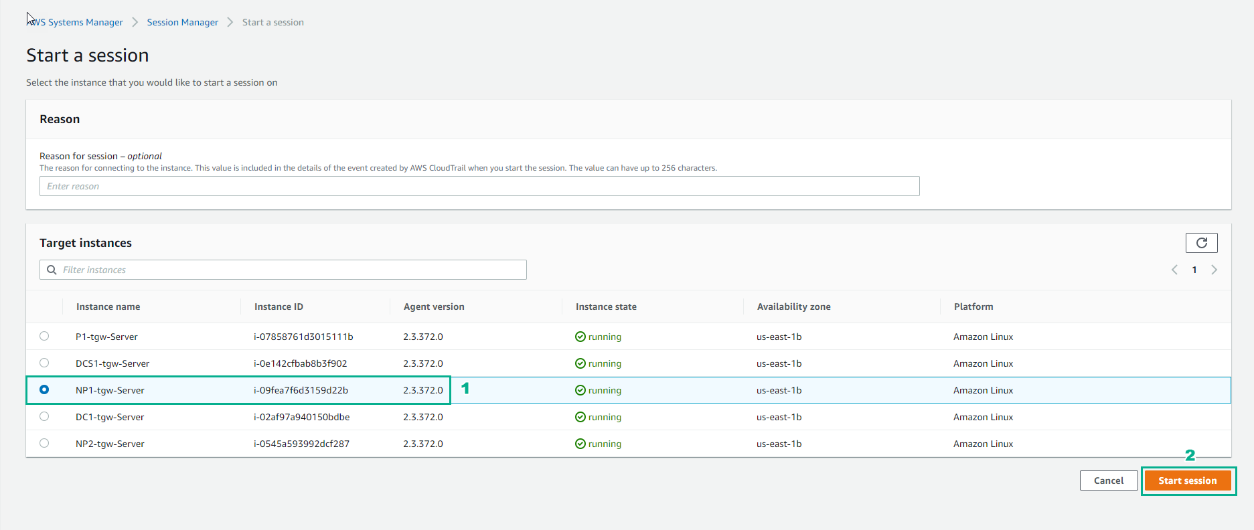The image size is (1254, 530).
Task: Sort by Instance ID column header
Action: tap(279, 306)
